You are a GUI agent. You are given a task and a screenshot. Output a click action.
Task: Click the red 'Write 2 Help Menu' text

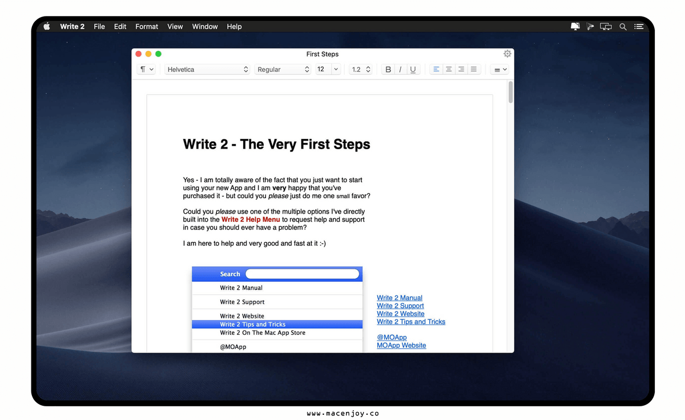pos(251,219)
